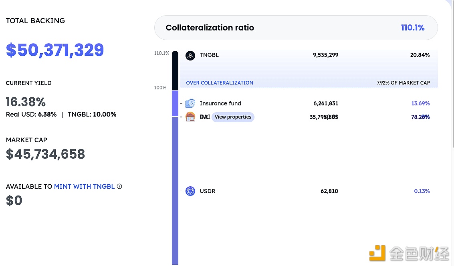Click the Insurance fund label
Screen dimensions: 454x266
tap(220, 103)
